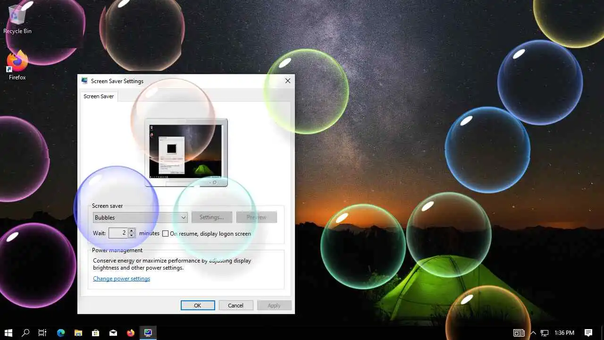Open the Bubbles screen saver dropdown
604x340 pixels.
(140, 217)
